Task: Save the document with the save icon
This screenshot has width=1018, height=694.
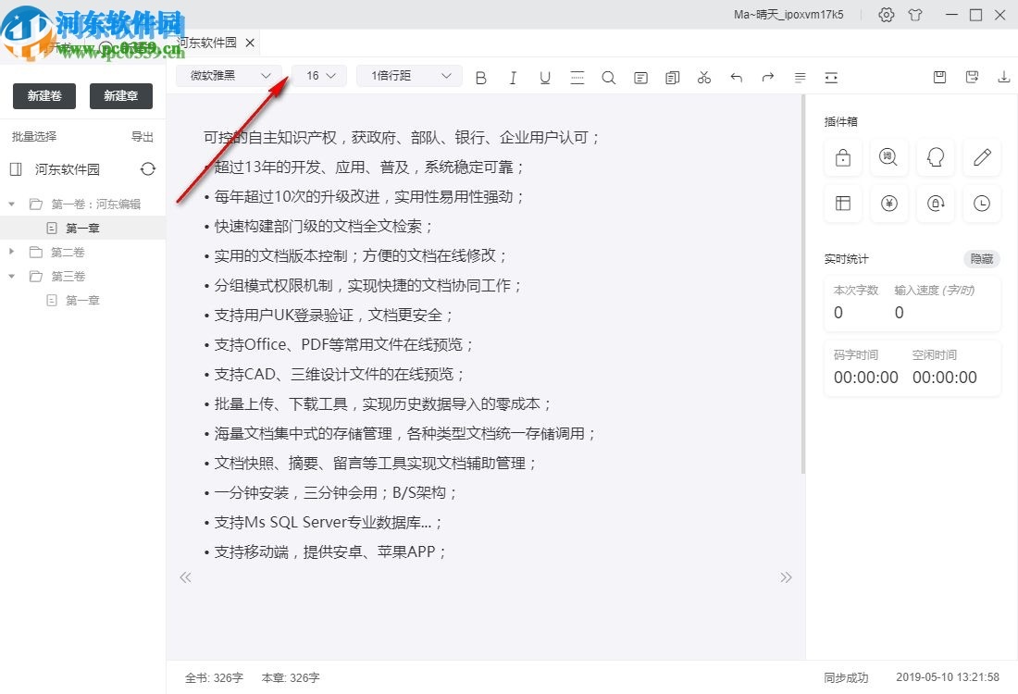Action: point(939,78)
